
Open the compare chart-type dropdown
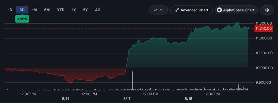click(159, 10)
